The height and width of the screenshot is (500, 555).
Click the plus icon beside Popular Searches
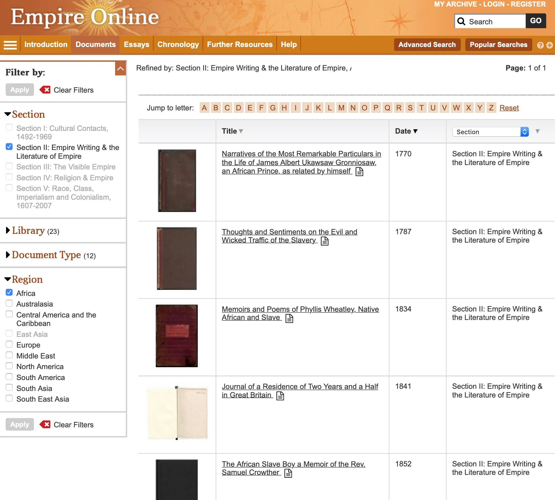click(550, 45)
